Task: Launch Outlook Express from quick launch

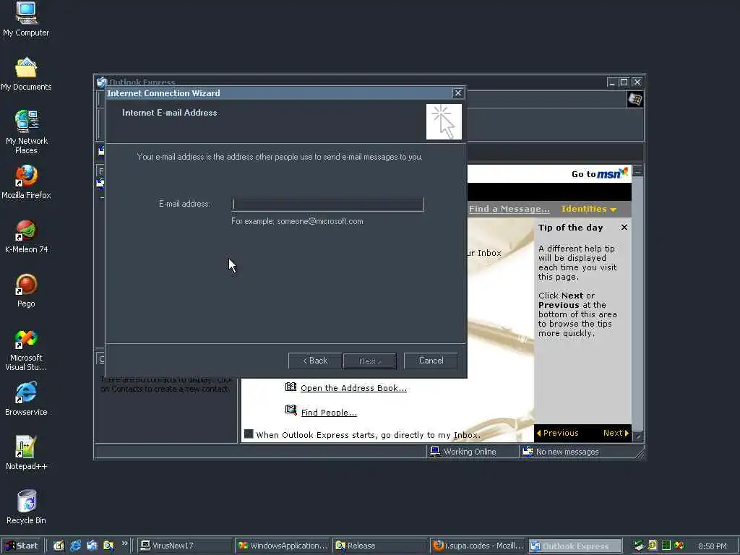Action: (x=92, y=546)
